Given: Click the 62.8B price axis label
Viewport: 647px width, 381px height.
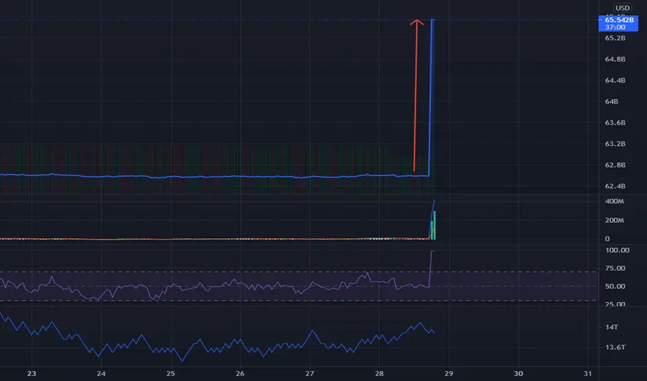Looking at the screenshot, I should tap(615, 165).
